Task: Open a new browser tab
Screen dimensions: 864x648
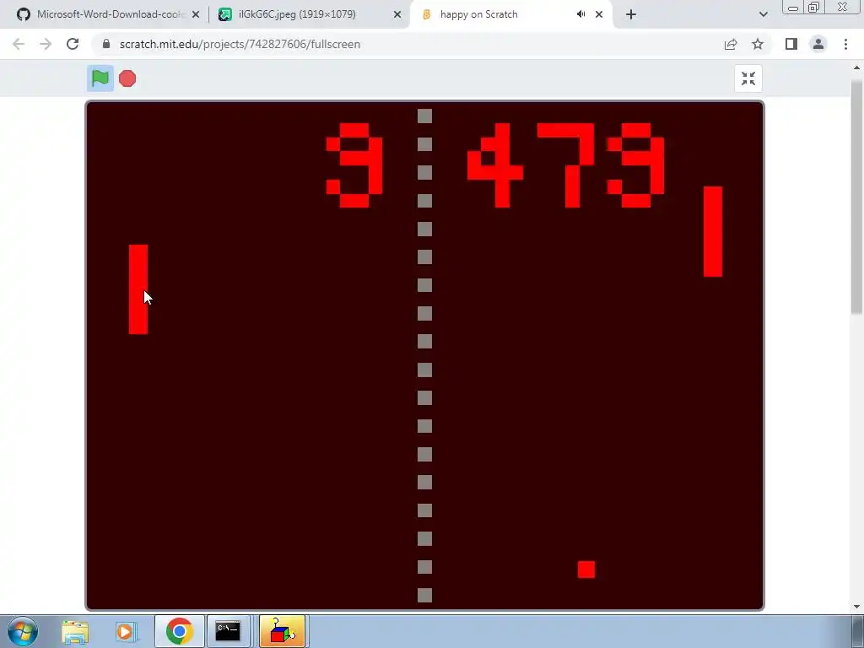Action: tap(631, 14)
